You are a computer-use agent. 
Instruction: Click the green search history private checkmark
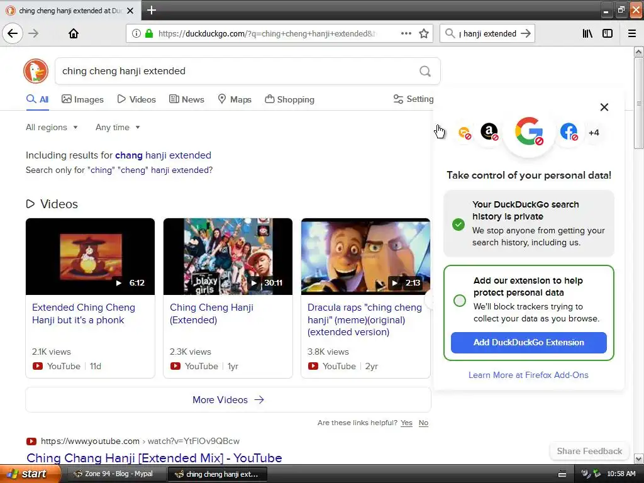tap(458, 225)
